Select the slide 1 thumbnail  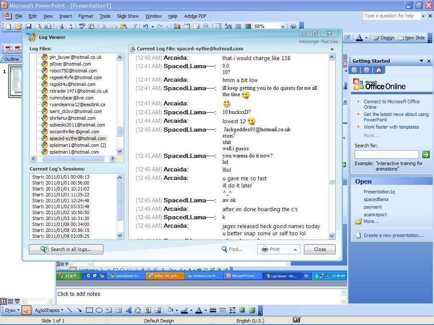point(15,81)
